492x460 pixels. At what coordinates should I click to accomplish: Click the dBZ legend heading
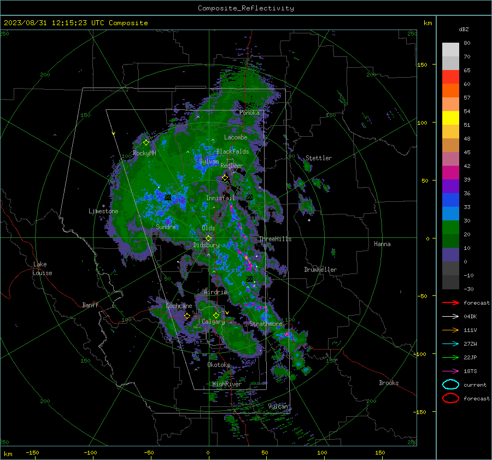pyautogui.click(x=464, y=29)
